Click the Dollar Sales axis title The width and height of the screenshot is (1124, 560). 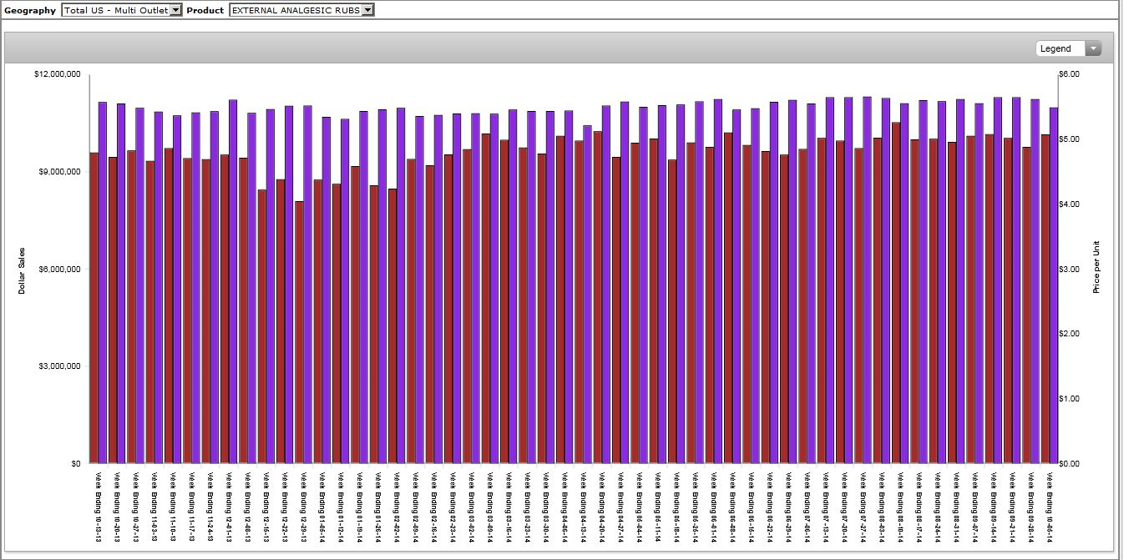coord(22,270)
